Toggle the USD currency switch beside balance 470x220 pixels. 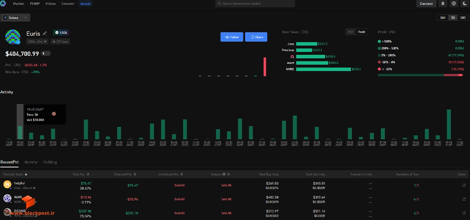click(45, 54)
